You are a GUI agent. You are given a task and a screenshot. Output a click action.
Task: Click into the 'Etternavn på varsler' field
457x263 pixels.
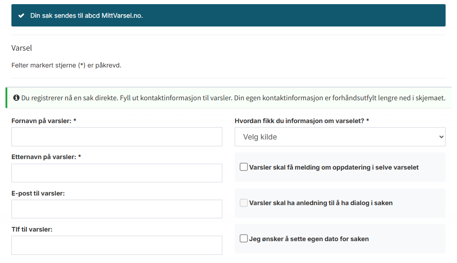coord(117,173)
